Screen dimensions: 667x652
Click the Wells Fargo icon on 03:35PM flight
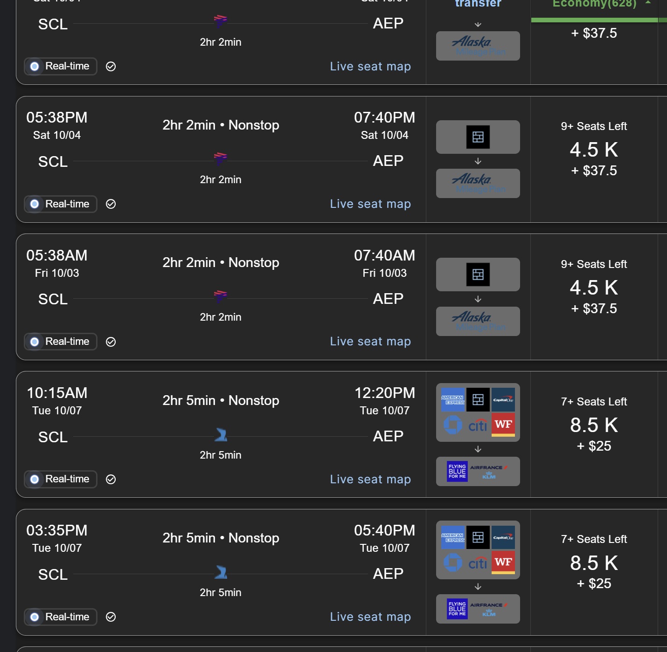pyautogui.click(x=503, y=562)
